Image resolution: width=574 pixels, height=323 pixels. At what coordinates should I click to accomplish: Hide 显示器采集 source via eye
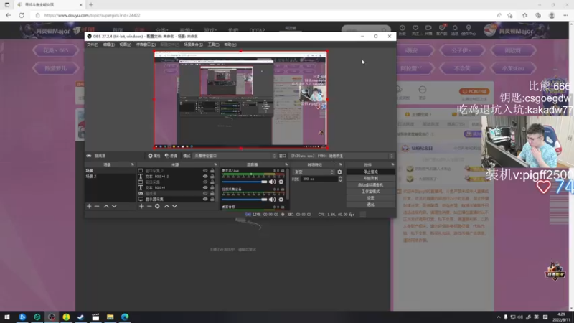point(205,199)
